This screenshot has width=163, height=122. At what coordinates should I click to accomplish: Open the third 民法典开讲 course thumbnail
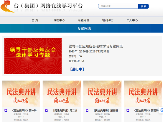[x=102, y=94]
